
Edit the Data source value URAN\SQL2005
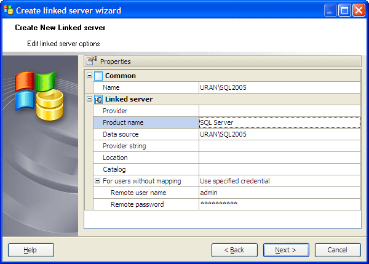[x=280, y=134]
